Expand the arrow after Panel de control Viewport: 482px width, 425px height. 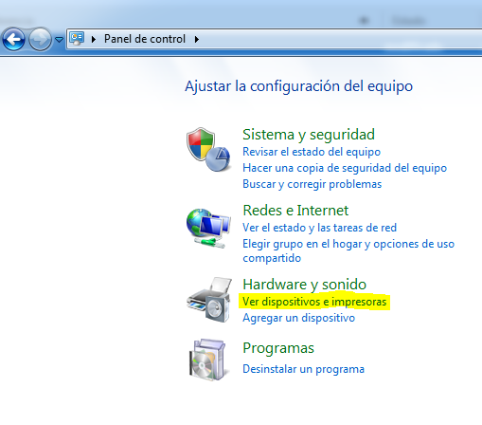[197, 39]
